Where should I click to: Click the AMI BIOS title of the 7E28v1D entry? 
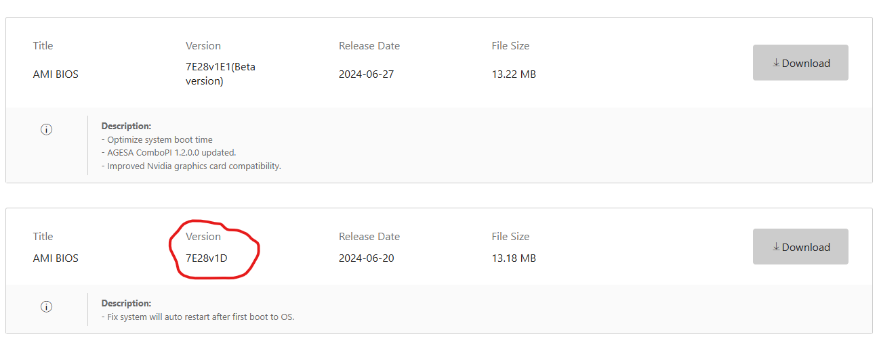(56, 258)
